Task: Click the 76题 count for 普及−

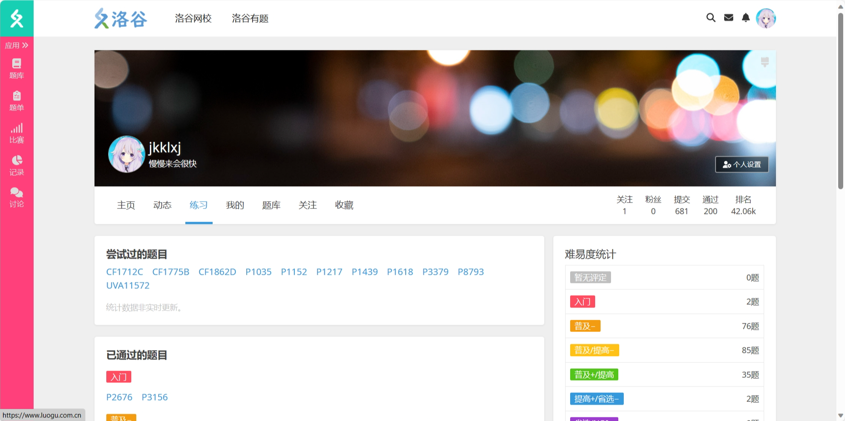Action: click(751, 326)
